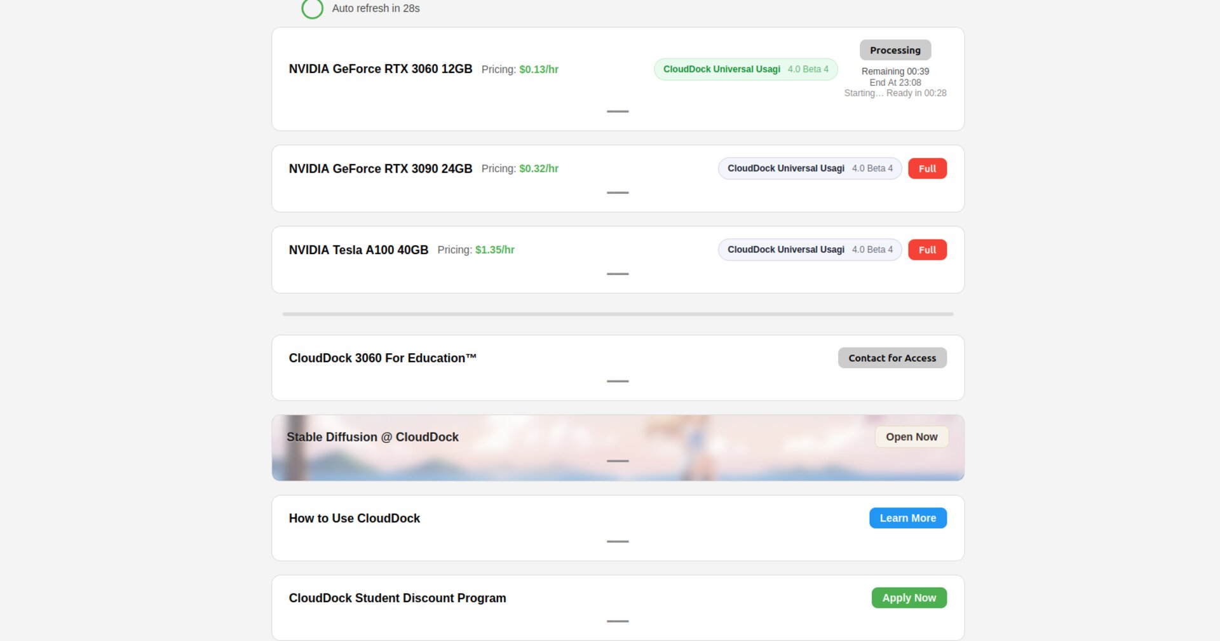Image resolution: width=1220 pixels, height=641 pixels.
Task: Expand the RTX 3060 card details
Action: (x=618, y=112)
